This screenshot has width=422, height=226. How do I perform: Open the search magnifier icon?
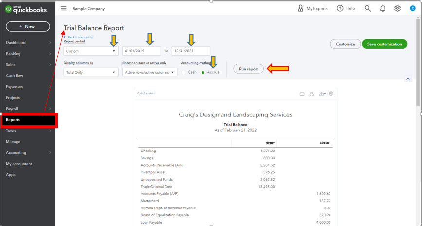pos(367,9)
